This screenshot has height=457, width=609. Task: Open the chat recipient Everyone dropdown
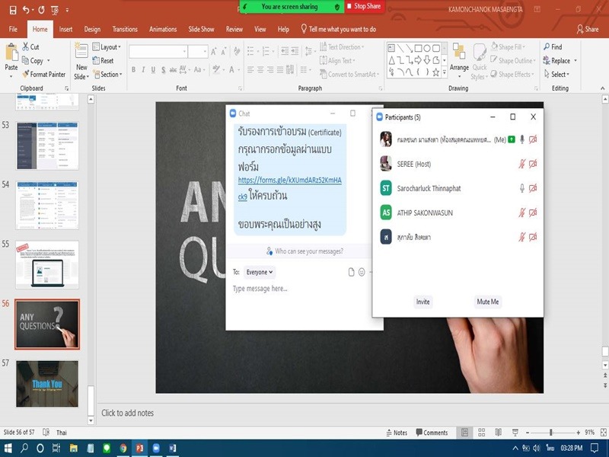pos(260,272)
